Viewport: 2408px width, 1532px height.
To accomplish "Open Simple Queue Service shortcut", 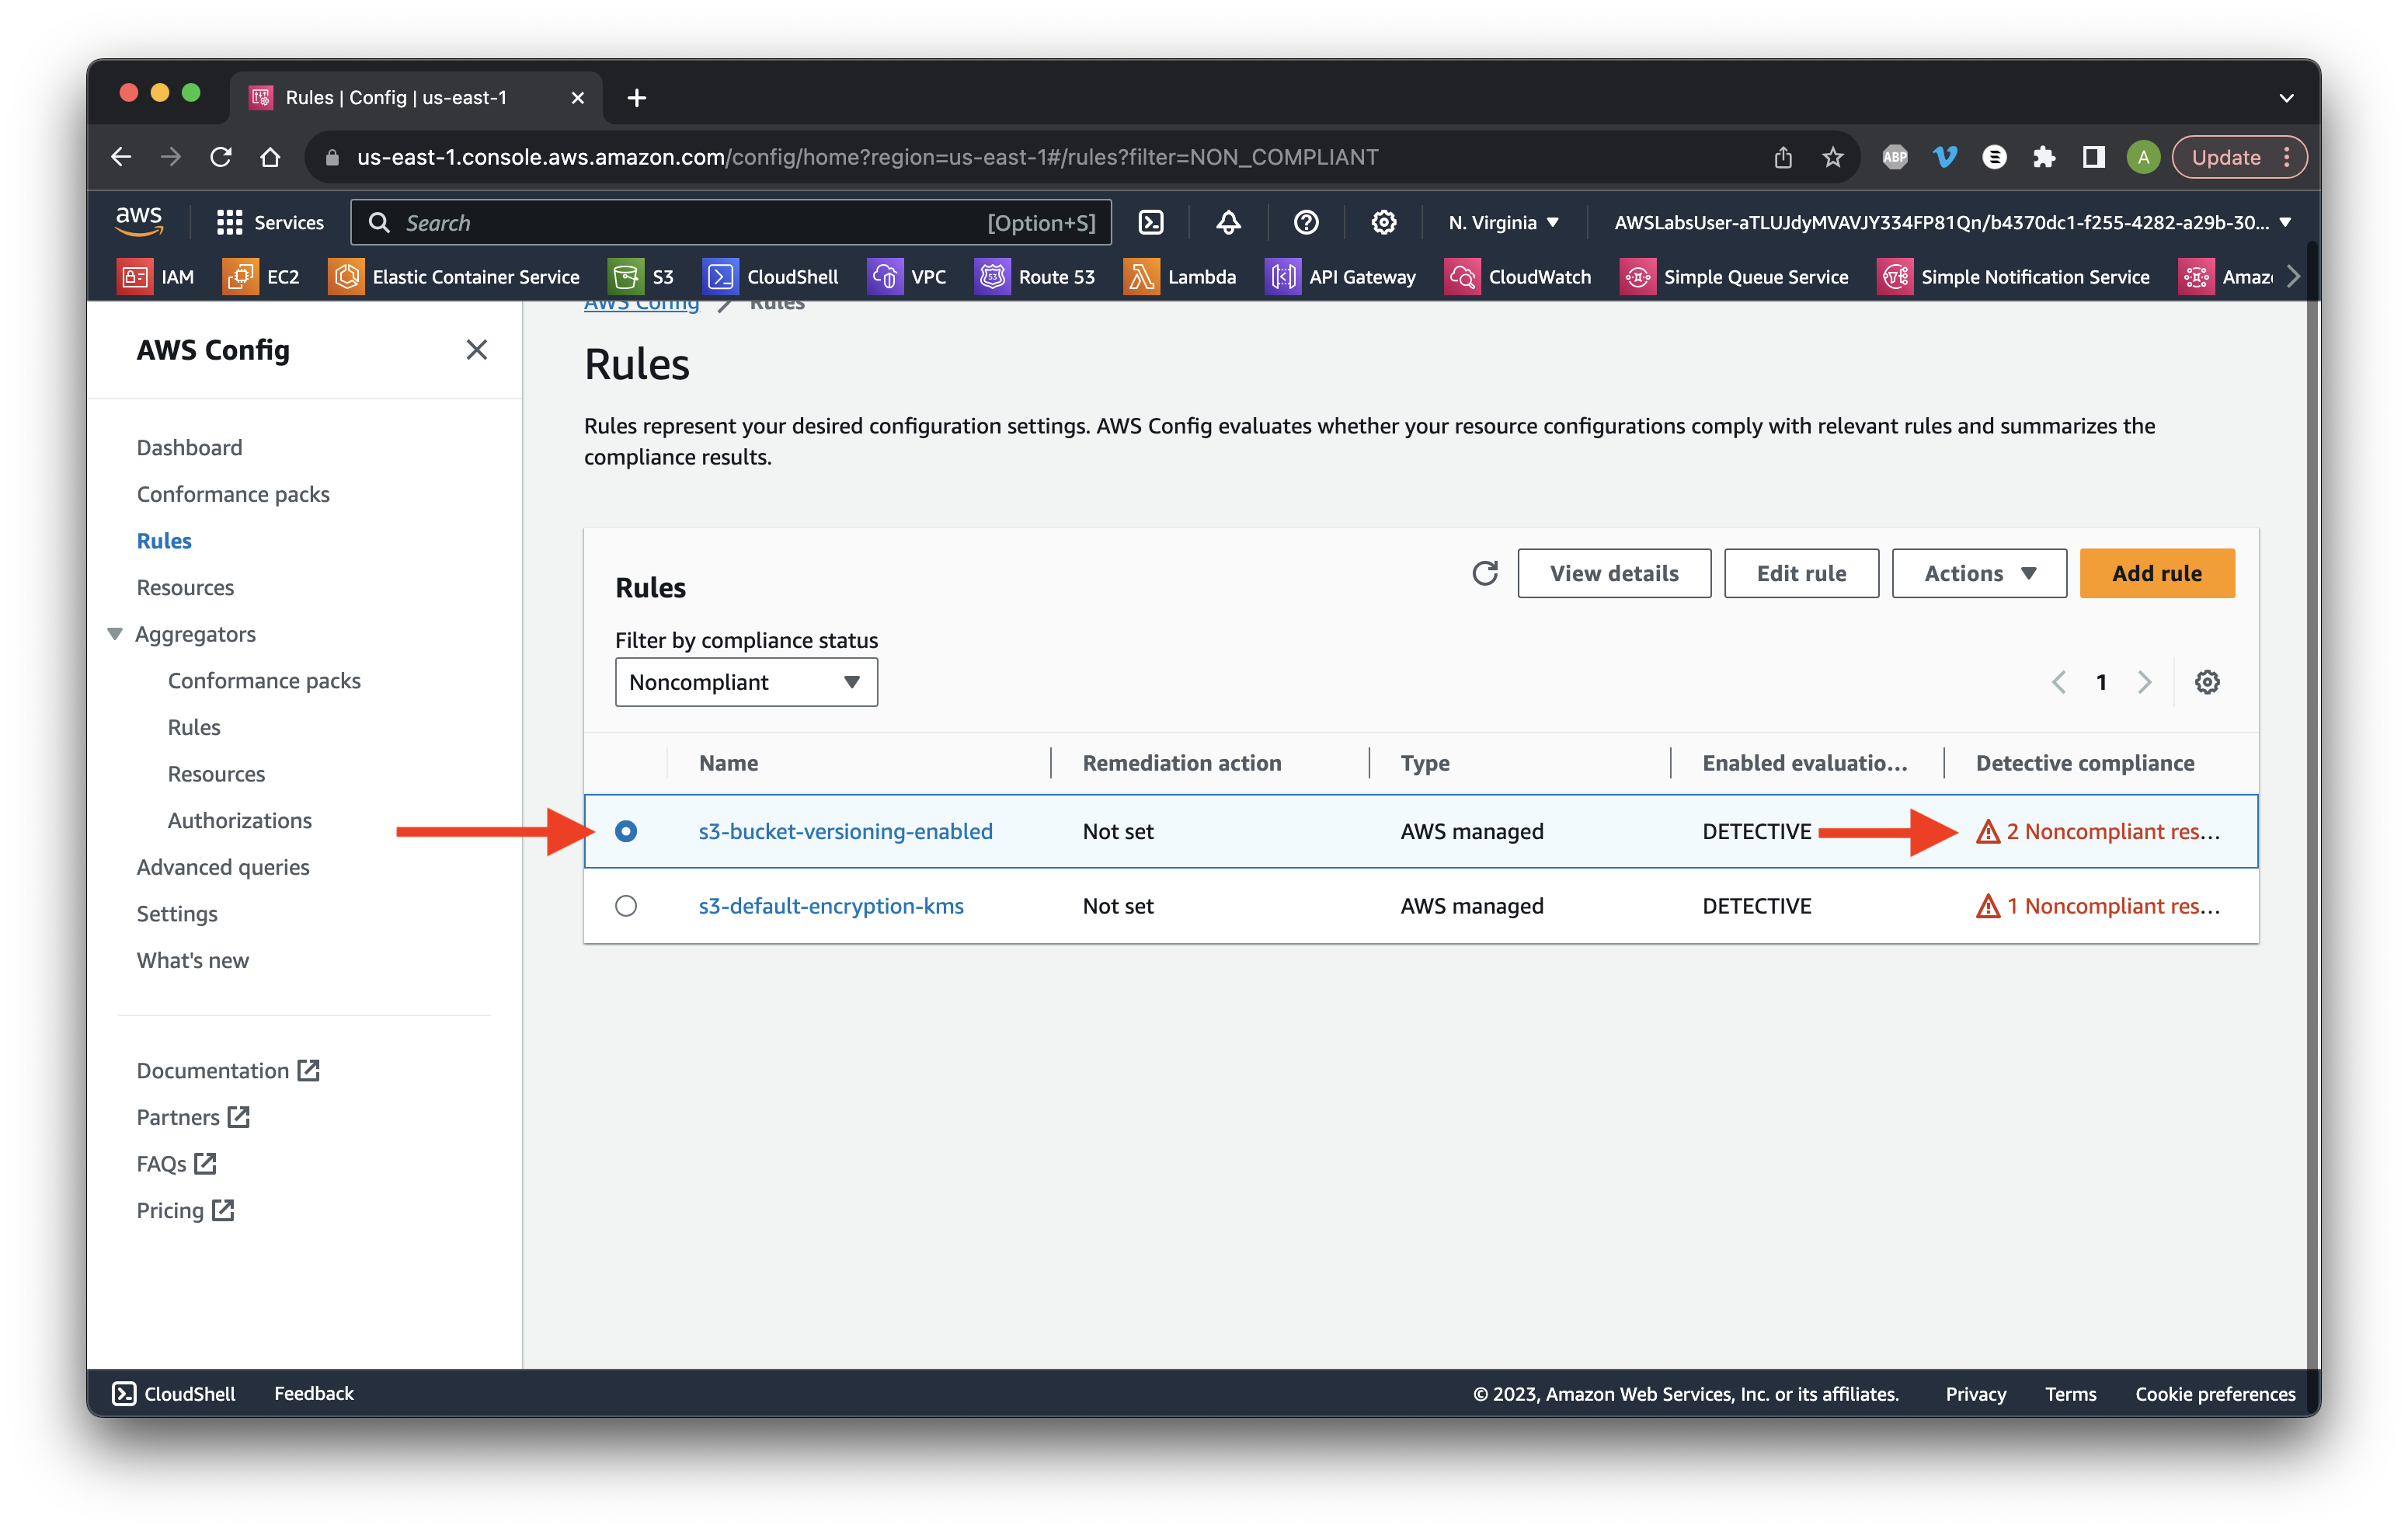I will click(x=1734, y=277).
